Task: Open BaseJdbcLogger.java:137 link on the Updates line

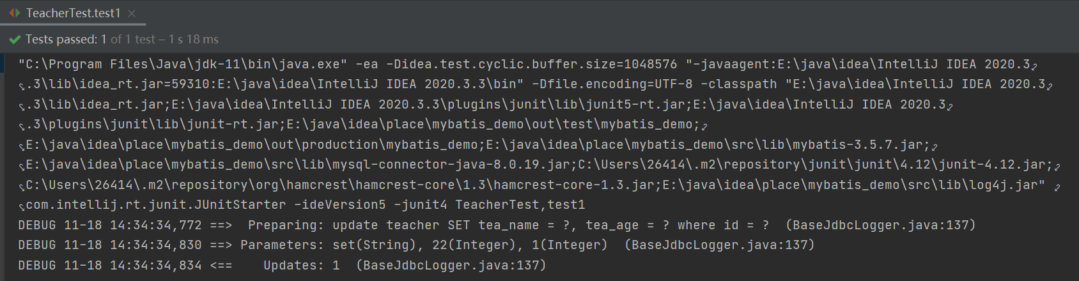Action: (x=451, y=265)
